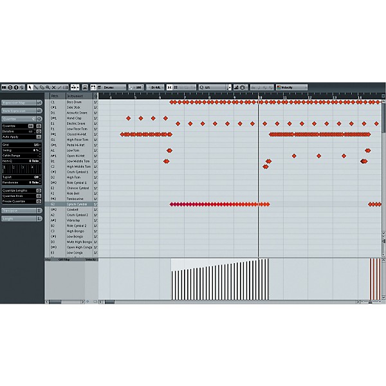The height and width of the screenshot is (386, 386).
Task: Click the vertical zoom slider on the right edge
Action: (x=383, y=242)
